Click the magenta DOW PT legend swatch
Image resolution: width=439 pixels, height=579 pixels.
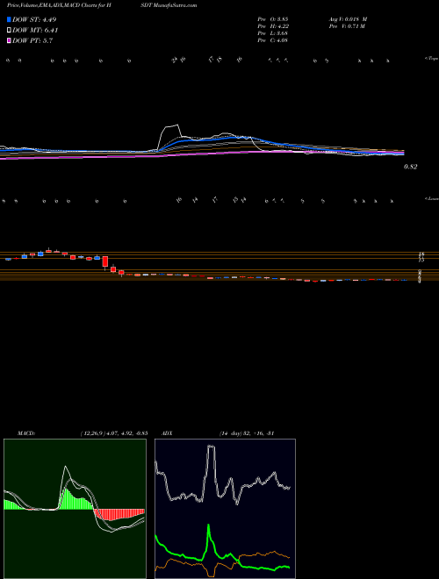click(x=10, y=40)
